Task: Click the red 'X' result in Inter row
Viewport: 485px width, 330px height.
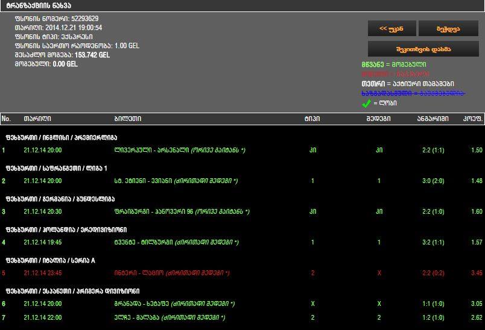Action: pos(379,273)
